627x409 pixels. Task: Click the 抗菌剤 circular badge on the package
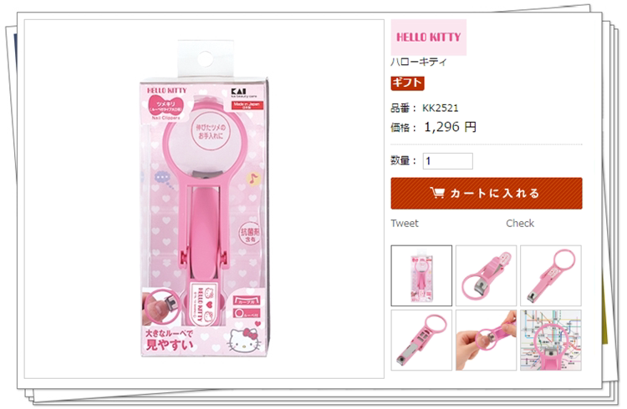(x=250, y=235)
